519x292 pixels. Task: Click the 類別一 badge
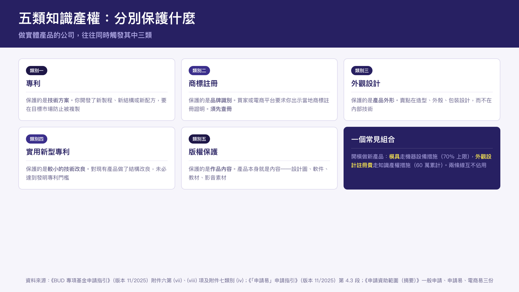click(x=36, y=71)
